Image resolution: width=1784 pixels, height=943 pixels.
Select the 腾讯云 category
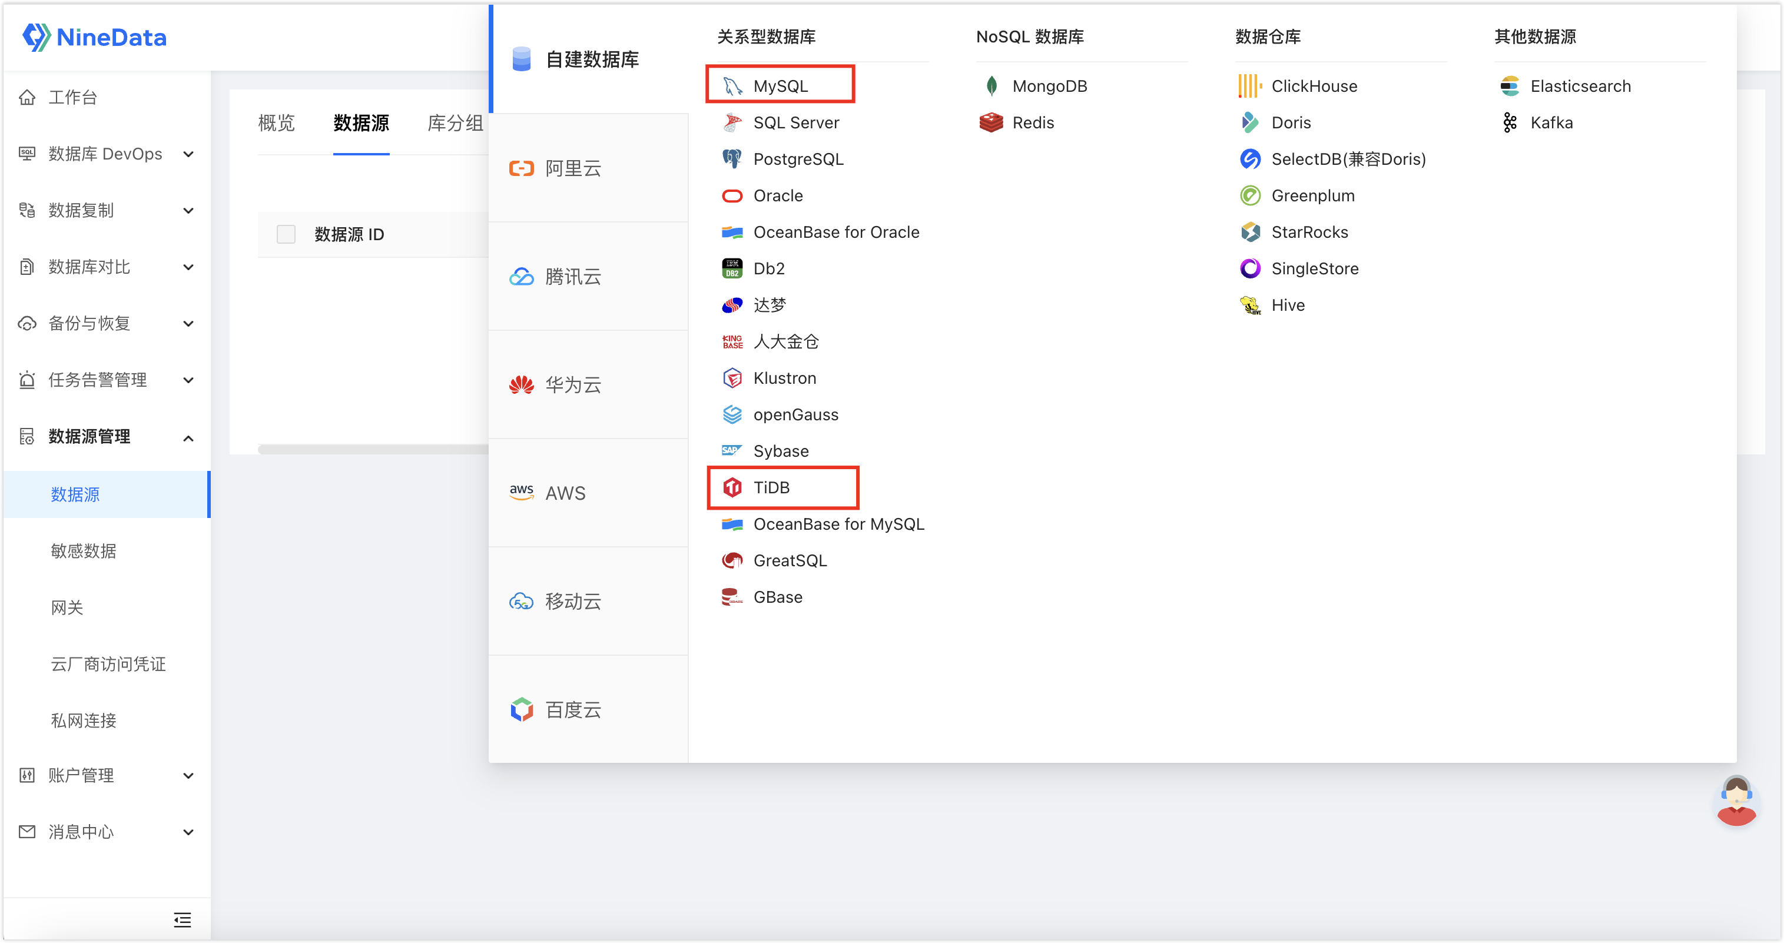coord(589,277)
